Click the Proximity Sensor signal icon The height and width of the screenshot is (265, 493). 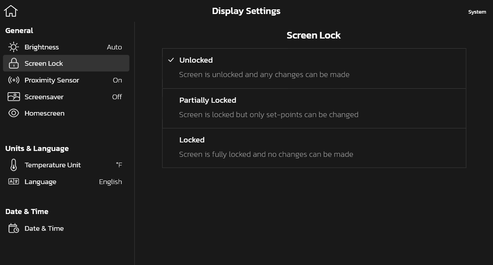[x=14, y=80]
